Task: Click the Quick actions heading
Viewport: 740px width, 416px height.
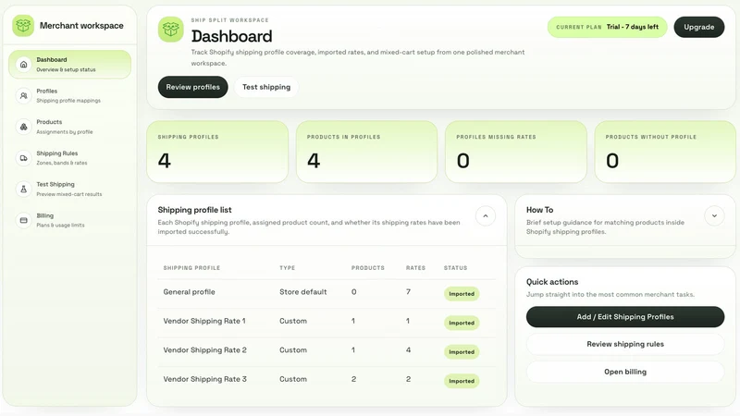Action: coord(552,282)
